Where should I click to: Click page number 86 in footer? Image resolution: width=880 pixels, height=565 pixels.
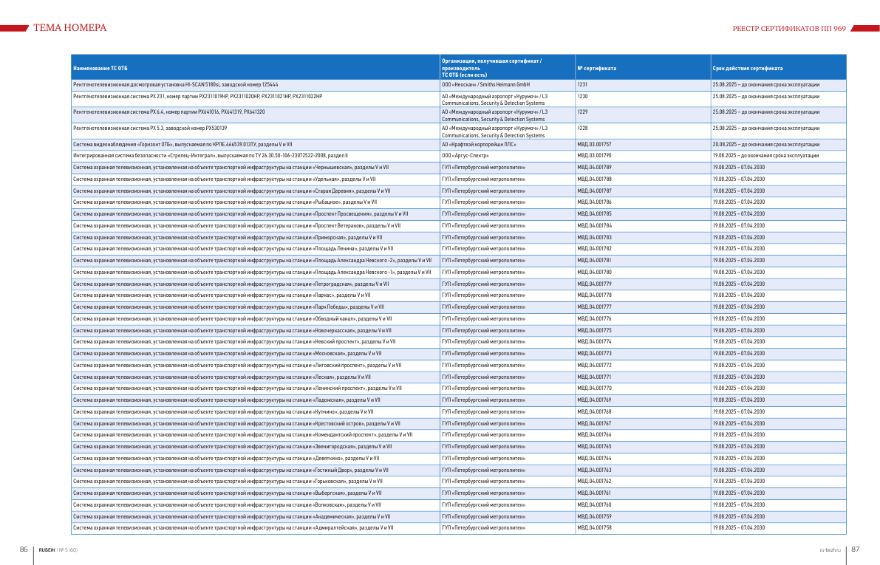coord(24,549)
